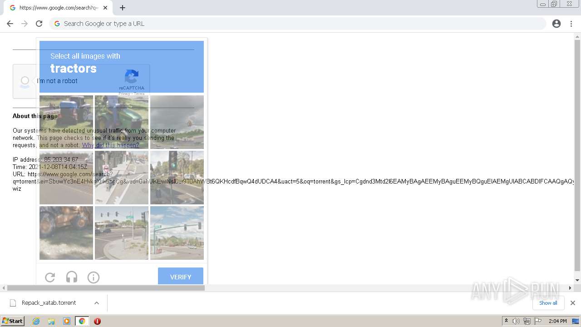This screenshot has width=581, height=327.
Task: Click the scroll right arrow
Action: pos(570,288)
